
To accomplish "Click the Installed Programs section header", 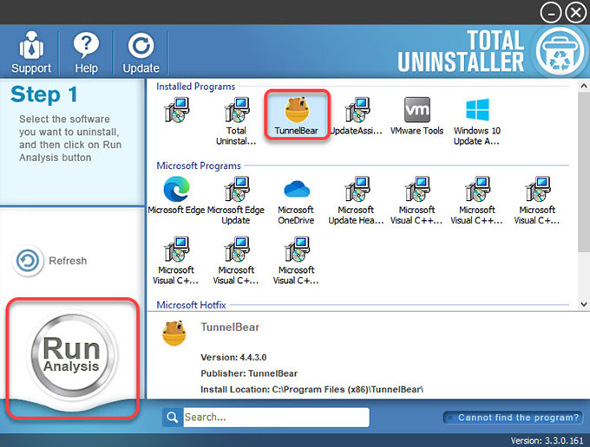I will [x=196, y=87].
